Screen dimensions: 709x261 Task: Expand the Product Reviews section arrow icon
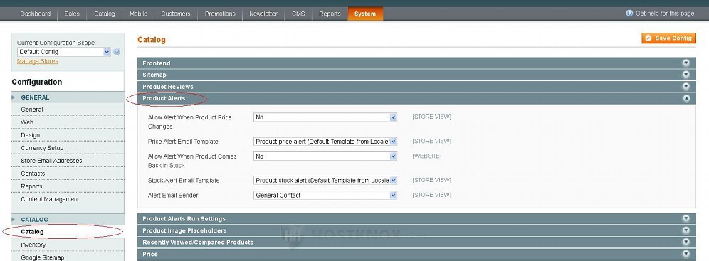tap(686, 86)
